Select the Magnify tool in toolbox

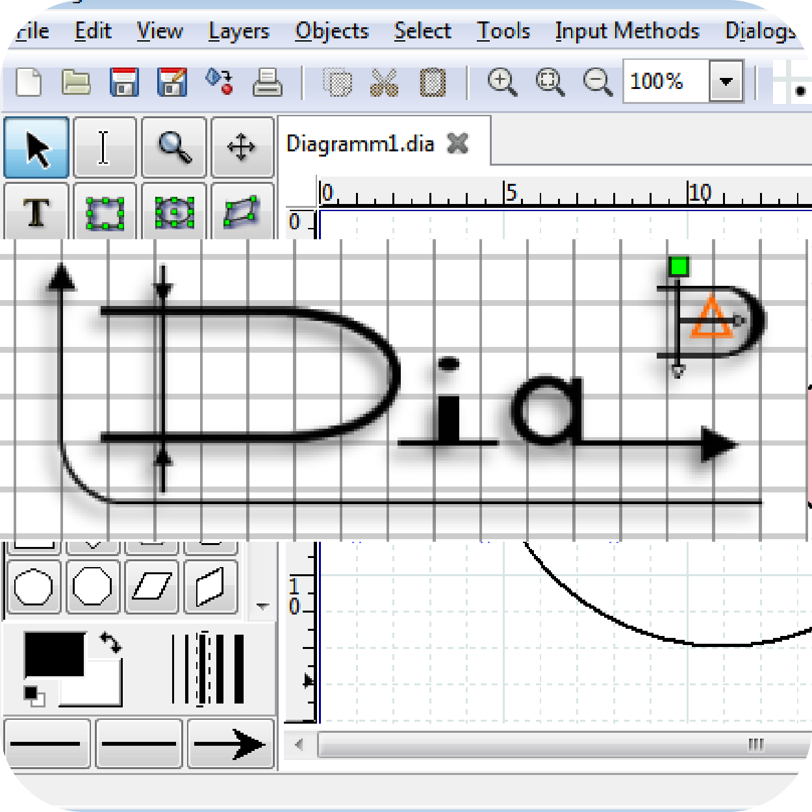coord(174,148)
